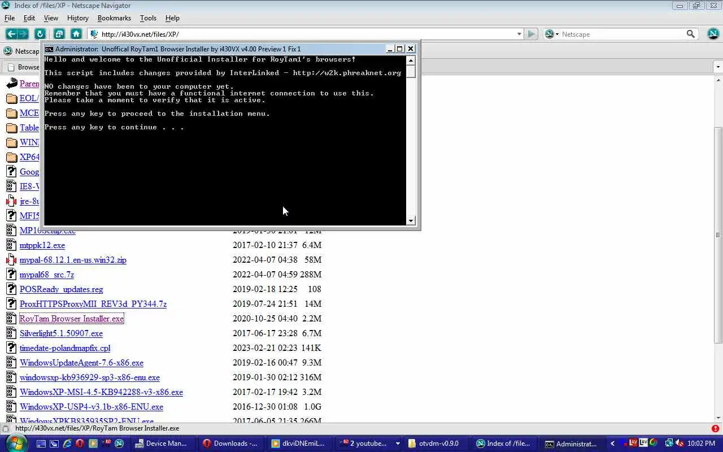The image size is (723, 452).
Task: Click volume icon in system tray
Action: pyautogui.click(x=680, y=444)
